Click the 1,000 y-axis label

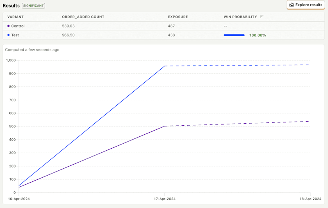(11, 60)
